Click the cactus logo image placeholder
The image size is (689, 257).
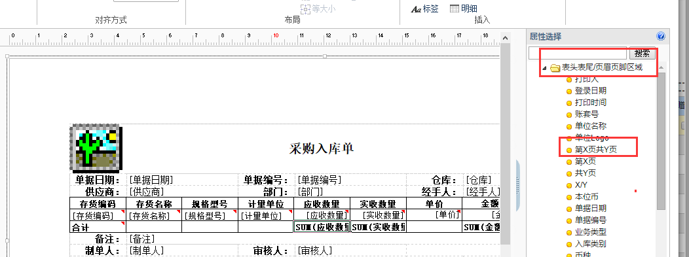tap(96, 148)
